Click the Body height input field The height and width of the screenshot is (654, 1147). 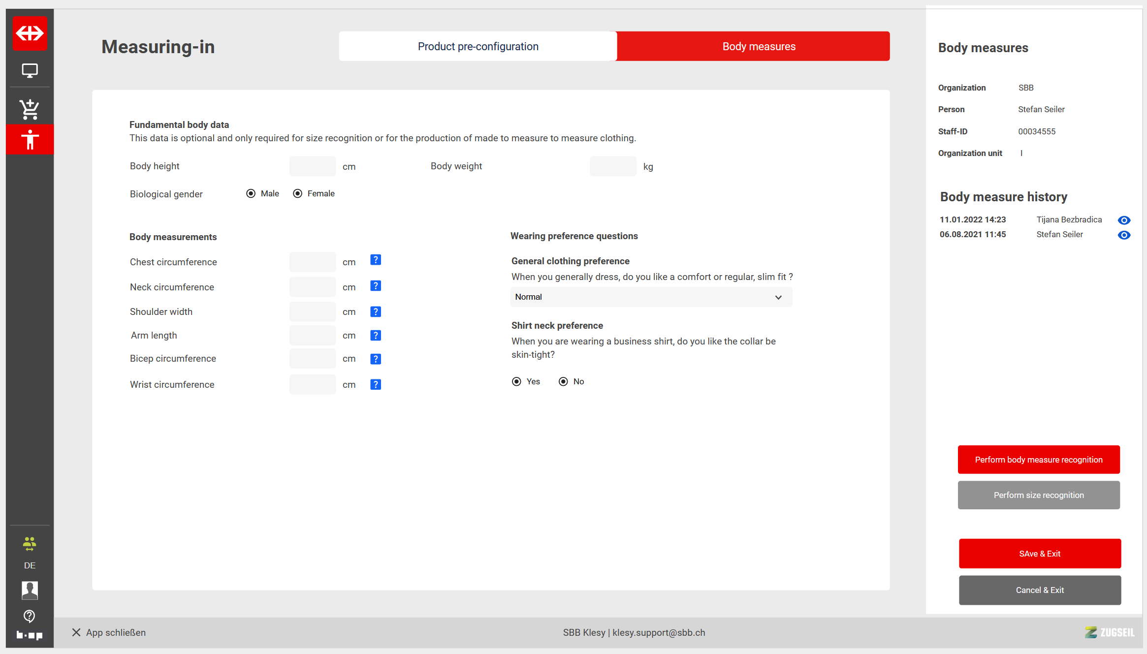313,166
